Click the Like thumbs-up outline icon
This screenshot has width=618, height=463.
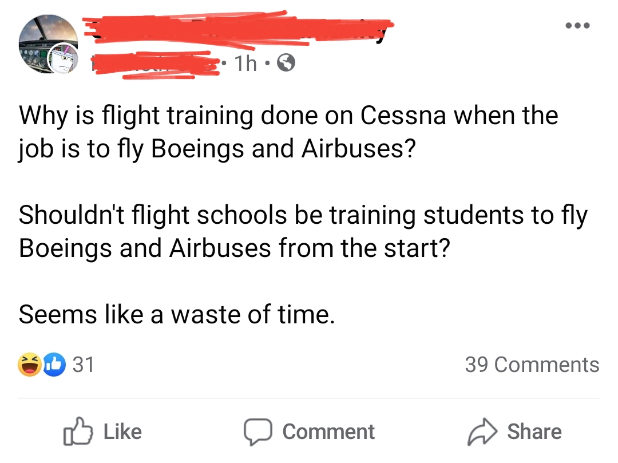tap(78, 432)
